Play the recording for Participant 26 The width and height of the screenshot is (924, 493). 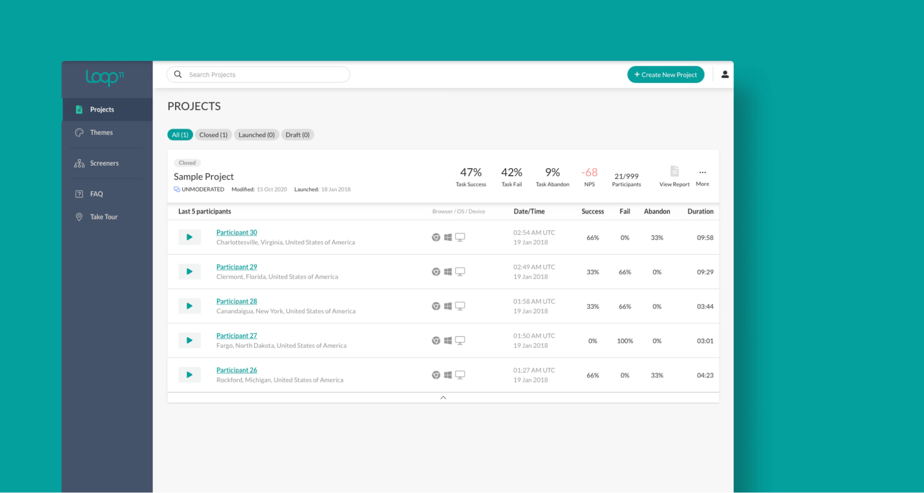point(189,374)
